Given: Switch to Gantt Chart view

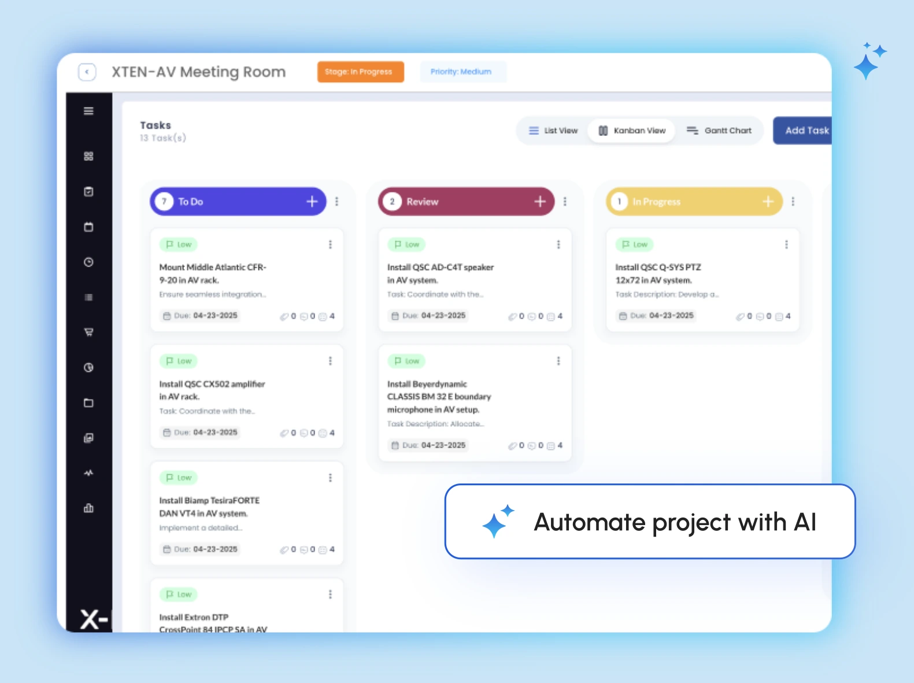Looking at the screenshot, I should (x=719, y=131).
